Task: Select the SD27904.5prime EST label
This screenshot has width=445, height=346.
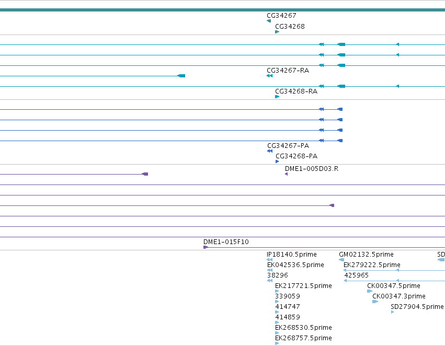Action: [417, 307]
